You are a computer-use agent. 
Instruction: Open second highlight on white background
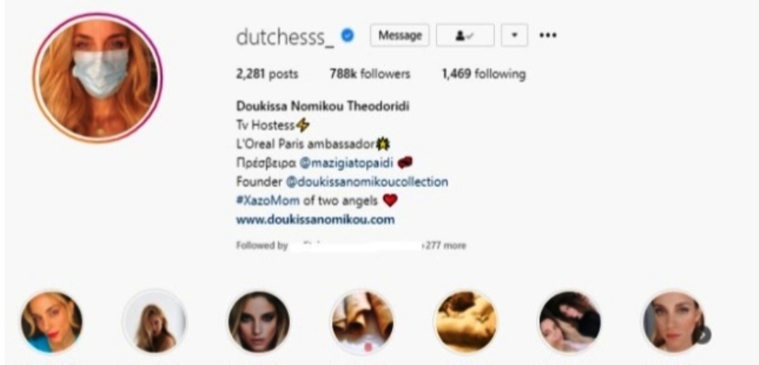tap(155, 322)
